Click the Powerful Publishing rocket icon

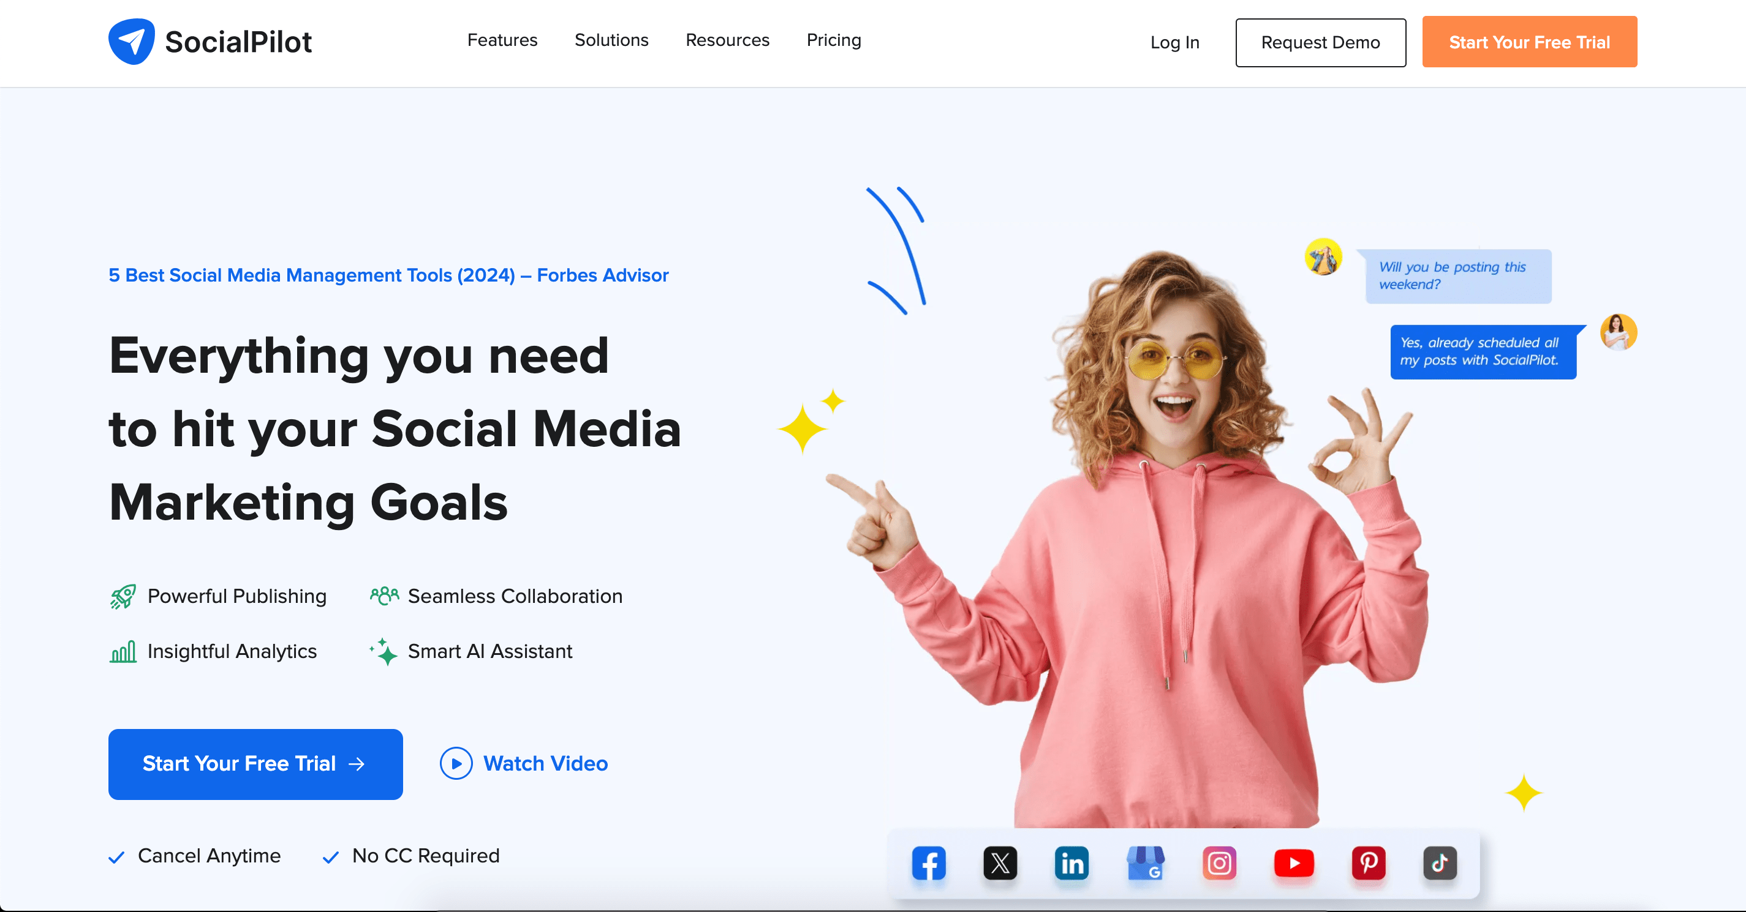point(124,596)
